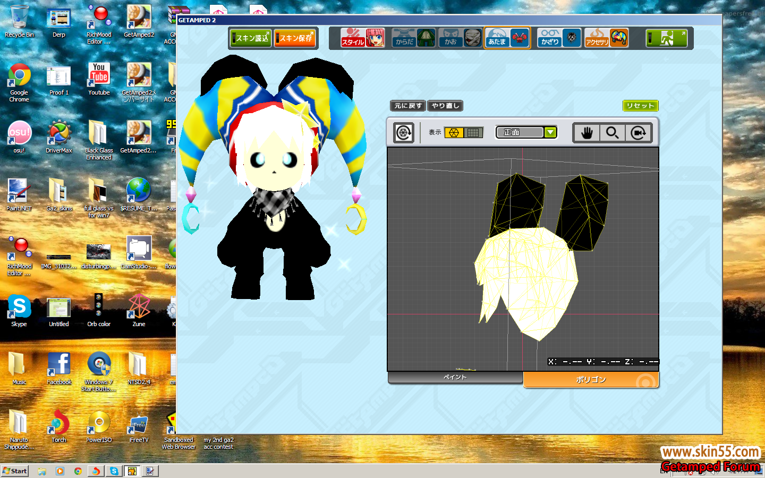
Task: Click the やり直し (redo) button
Action: pyautogui.click(x=445, y=106)
